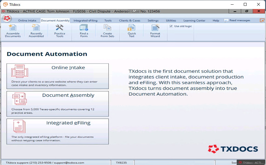Click the orange icon at ribbon's right end
Image resolution: width=266 pixels, height=165 pixels.
(x=262, y=20)
